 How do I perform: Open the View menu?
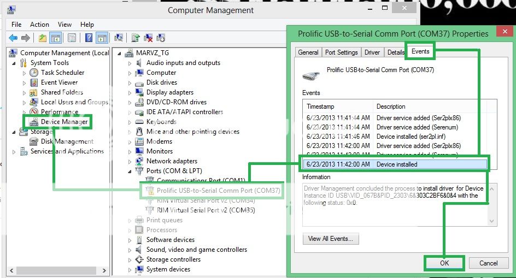point(64,25)
